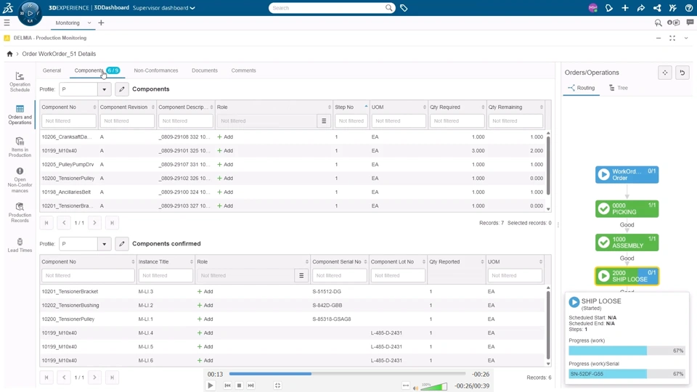Switch to the Comments tab

tap(244, 70)
